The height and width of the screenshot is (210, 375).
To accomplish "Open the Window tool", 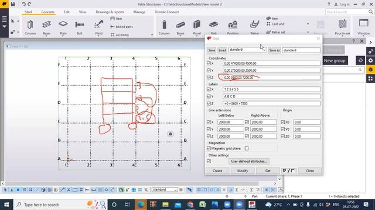I will point(363,27).
